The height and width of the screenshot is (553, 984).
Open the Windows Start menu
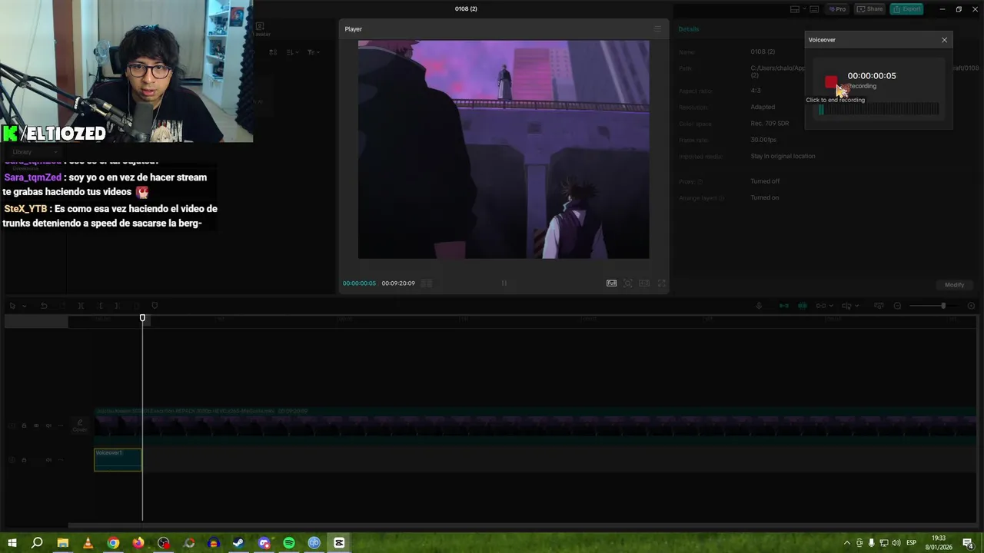coord(12,543)
